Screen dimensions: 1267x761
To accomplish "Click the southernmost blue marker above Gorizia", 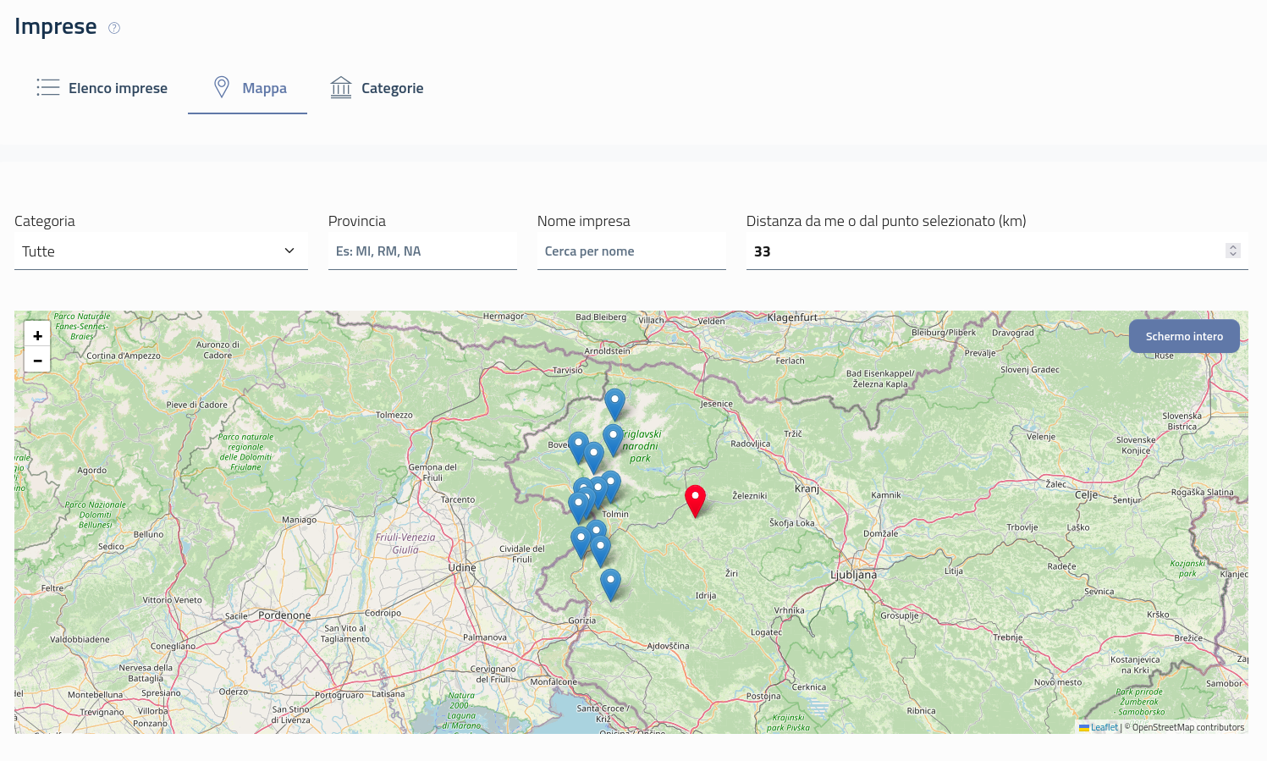I will coord(610,583).
